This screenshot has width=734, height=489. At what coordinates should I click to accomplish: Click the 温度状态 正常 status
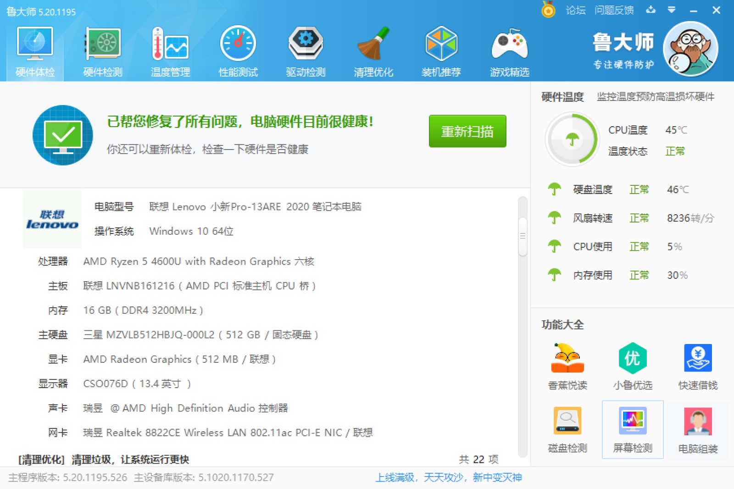click(675, 151)
